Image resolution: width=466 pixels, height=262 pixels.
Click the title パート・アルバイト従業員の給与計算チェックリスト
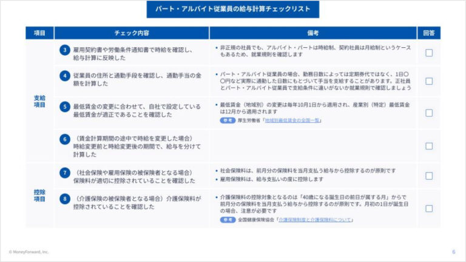point(233,9)
